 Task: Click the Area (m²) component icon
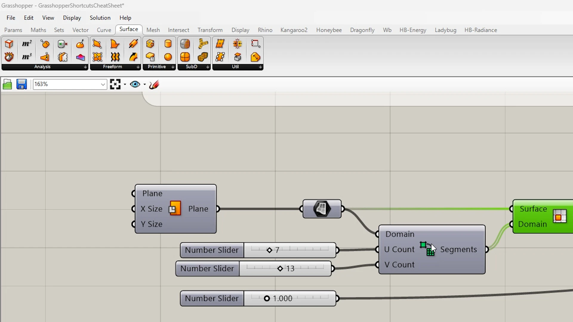pyautogui.click(x=27, y=44)
